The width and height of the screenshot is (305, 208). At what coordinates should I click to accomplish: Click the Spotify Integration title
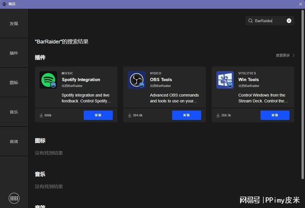pos(81,80)
